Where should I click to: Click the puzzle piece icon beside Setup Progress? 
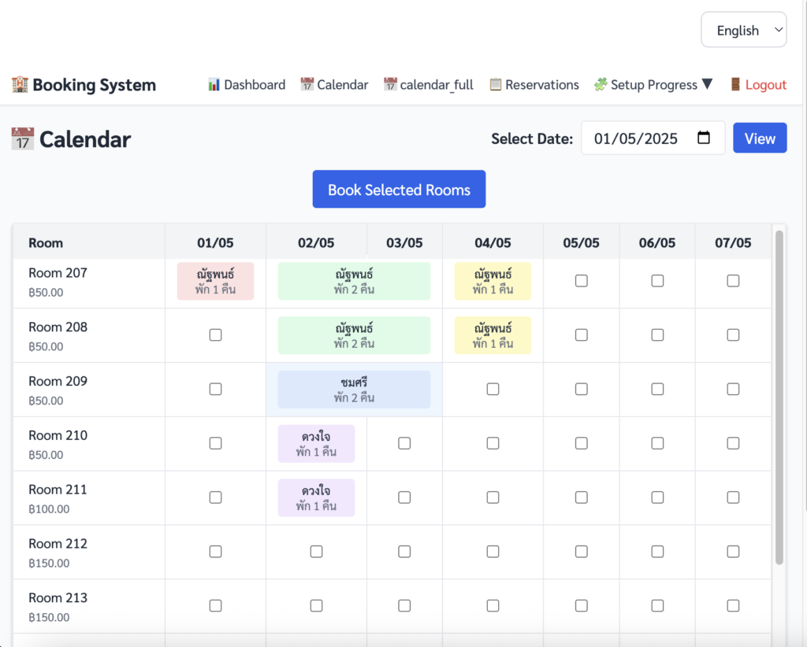[x=600, y=84]
